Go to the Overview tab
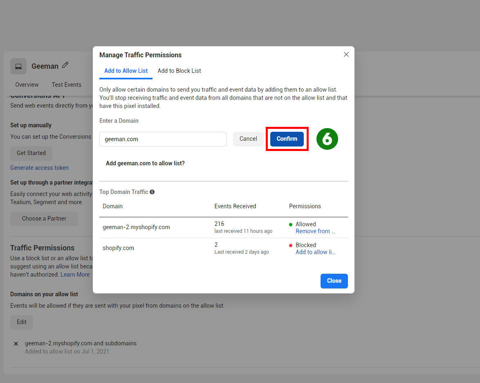 (x=27, y=85)
